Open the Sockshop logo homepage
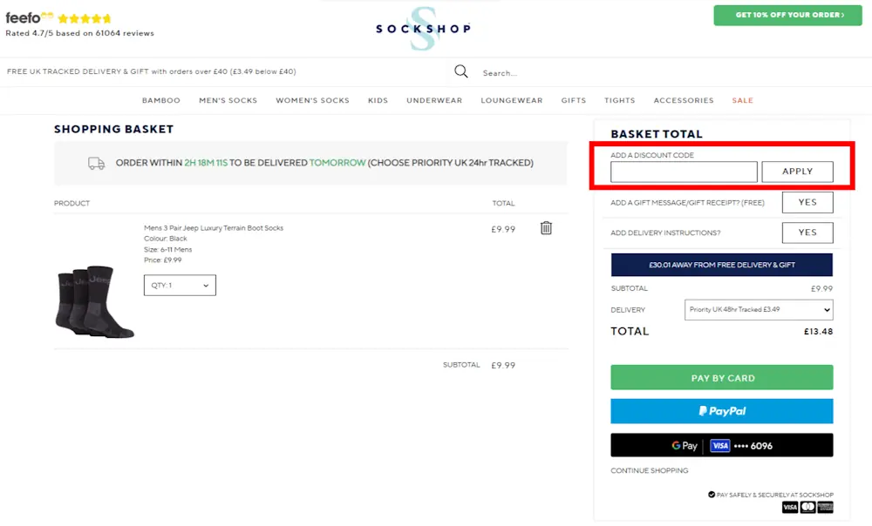 coord(423,29)
